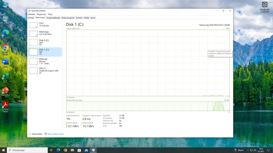Show hidden tray icons chevron
The image size is (273, 153).
248,150
